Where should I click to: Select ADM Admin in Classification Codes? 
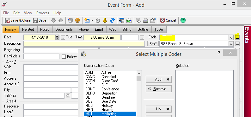pos(110,73)
